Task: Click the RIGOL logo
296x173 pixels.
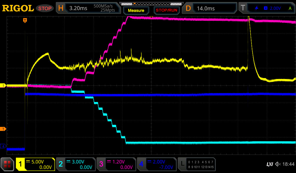Action: (x=18, y=8)
